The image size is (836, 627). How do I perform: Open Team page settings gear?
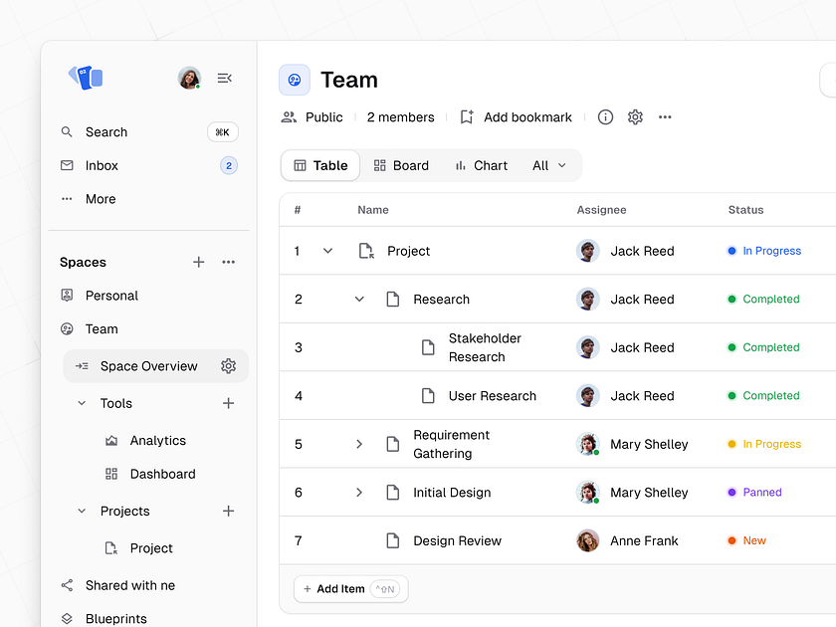(x=635, y=116)
